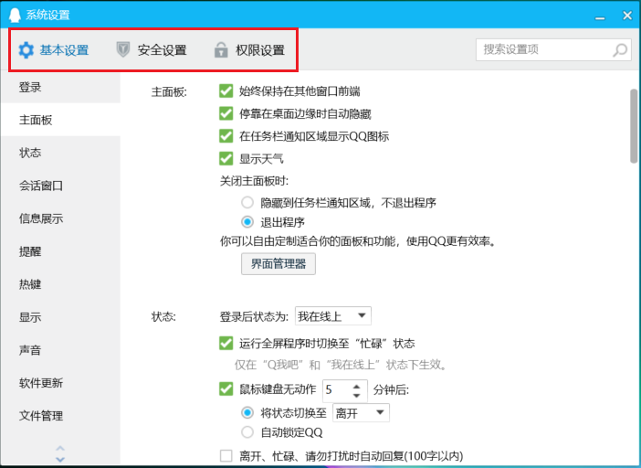Screen dimensions: 641x468
Task: Select the 将状态切换至 radio option
Action: [247, 413]
